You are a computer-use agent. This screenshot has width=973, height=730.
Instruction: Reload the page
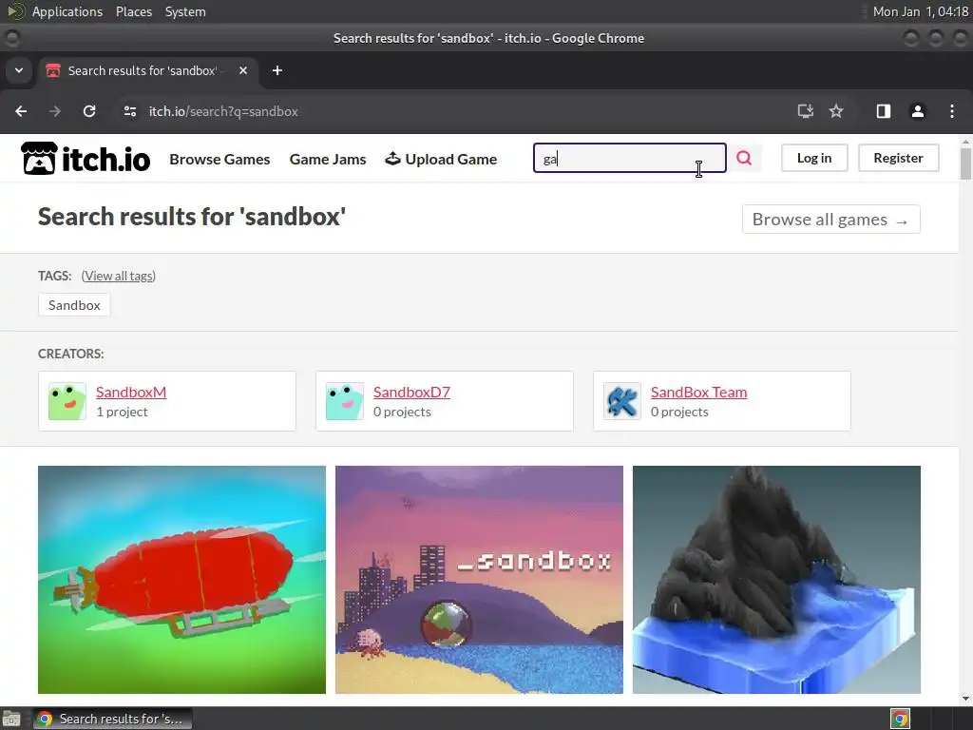point(89,111)
